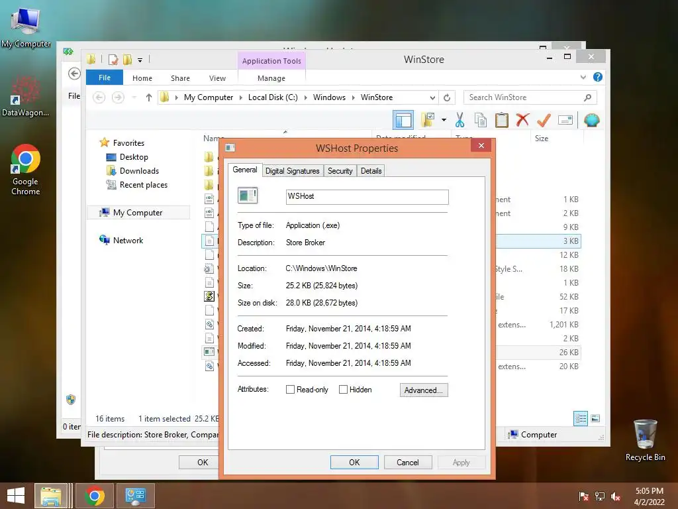Viewport: 678px width, 509px height.
Task: Switch to Large icons view in status bar
Action: click(595, 418)
